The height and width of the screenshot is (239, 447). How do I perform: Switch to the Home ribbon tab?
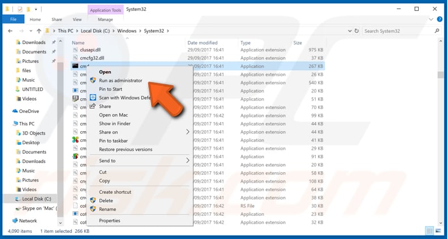click(35, 19)
